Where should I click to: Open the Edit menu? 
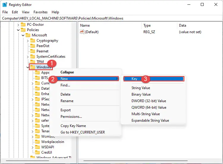tap(15, 12)
